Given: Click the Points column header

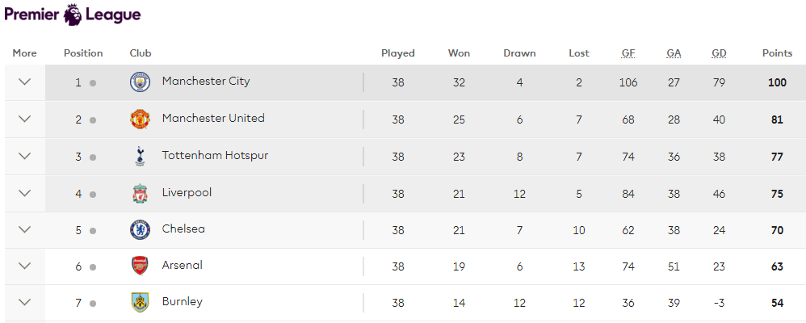Looking at the screenshot, I should tap(777, 53).
